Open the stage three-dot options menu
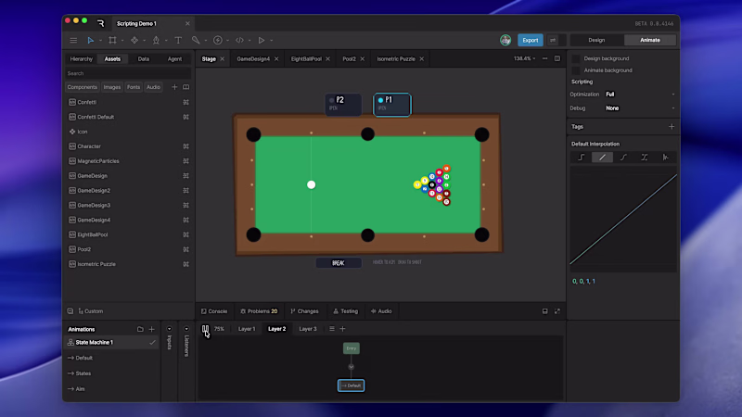The width and height of the screenshot is (742, 417). (x=545, y=58)
